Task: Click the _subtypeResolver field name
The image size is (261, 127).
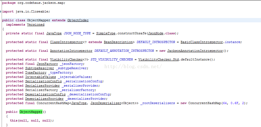Action: click(71, 68)
